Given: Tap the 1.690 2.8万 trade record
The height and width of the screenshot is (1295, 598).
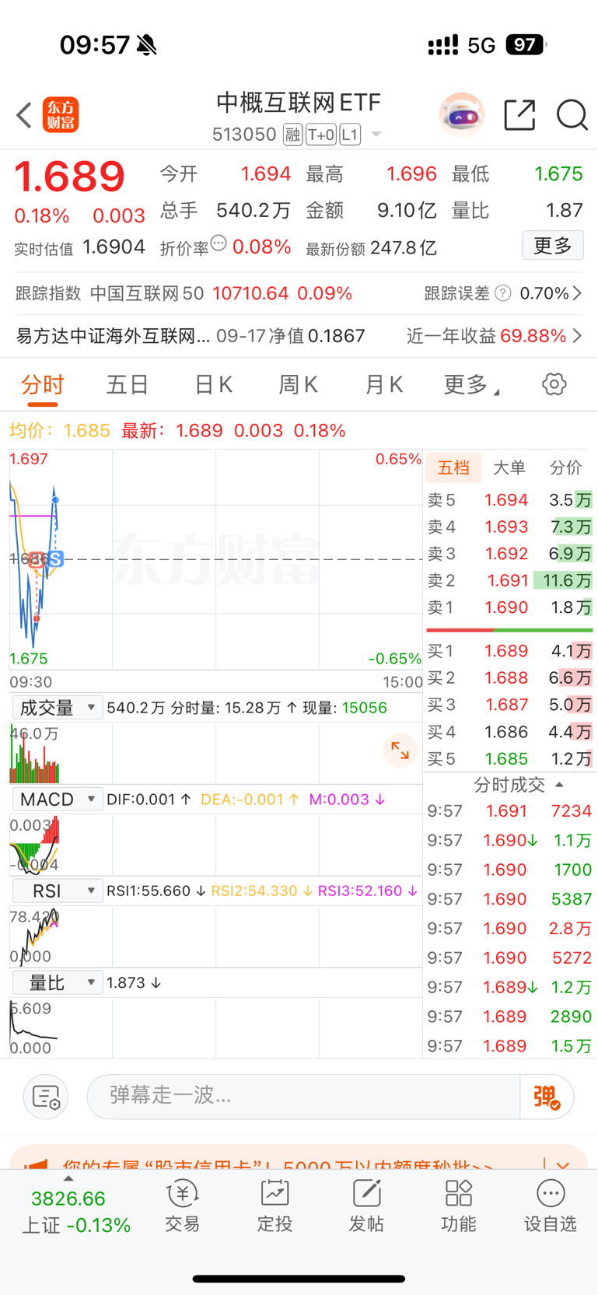Looking at the screenshot, I should 509,929.
